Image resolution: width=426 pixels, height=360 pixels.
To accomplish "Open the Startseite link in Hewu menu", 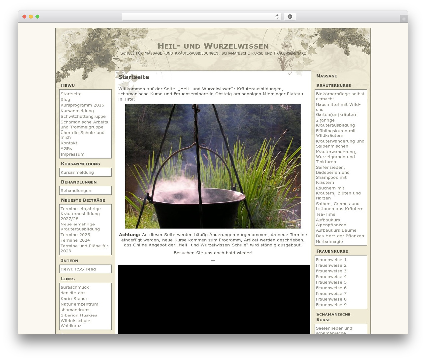I will coord(71,94).
